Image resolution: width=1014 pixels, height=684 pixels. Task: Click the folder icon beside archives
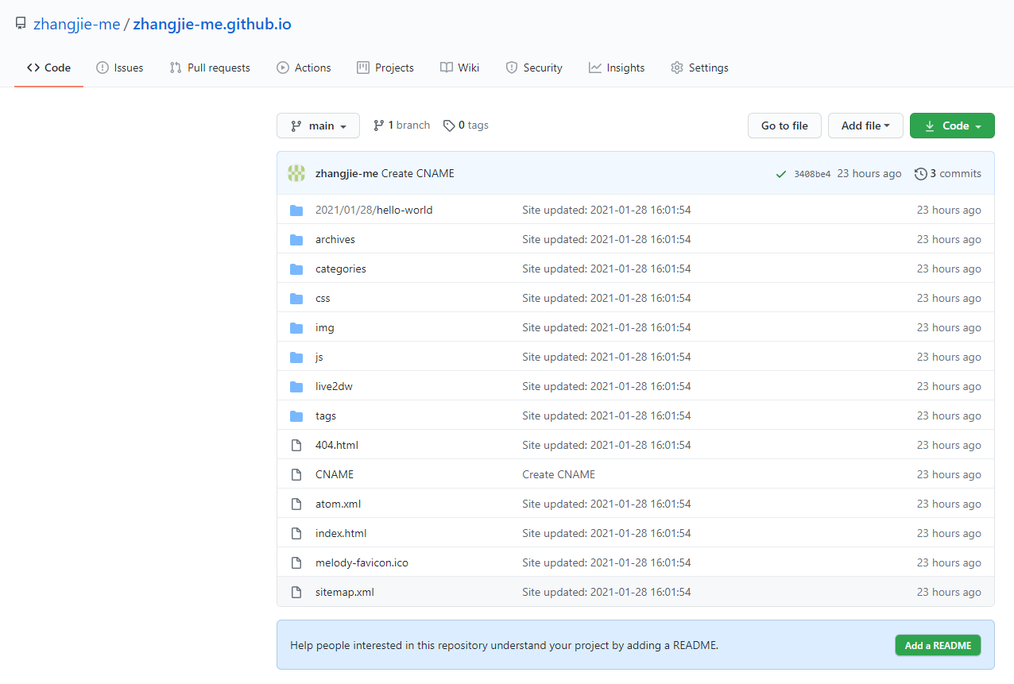click(296, 240)
